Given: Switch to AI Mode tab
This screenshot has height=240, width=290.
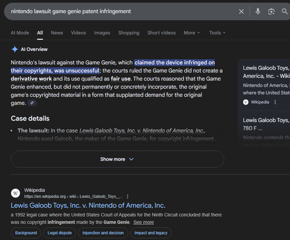Looking at the screenshot, I should (x=20, y=33).
